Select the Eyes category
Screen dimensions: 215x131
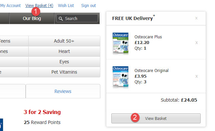coord(64,62)
